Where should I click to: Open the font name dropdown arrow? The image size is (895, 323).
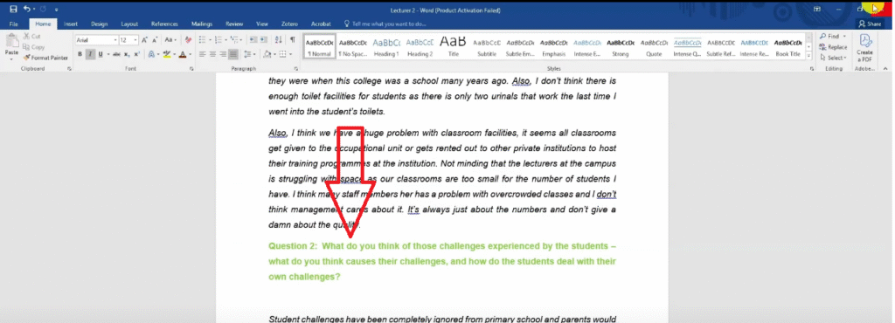(116, 40)
